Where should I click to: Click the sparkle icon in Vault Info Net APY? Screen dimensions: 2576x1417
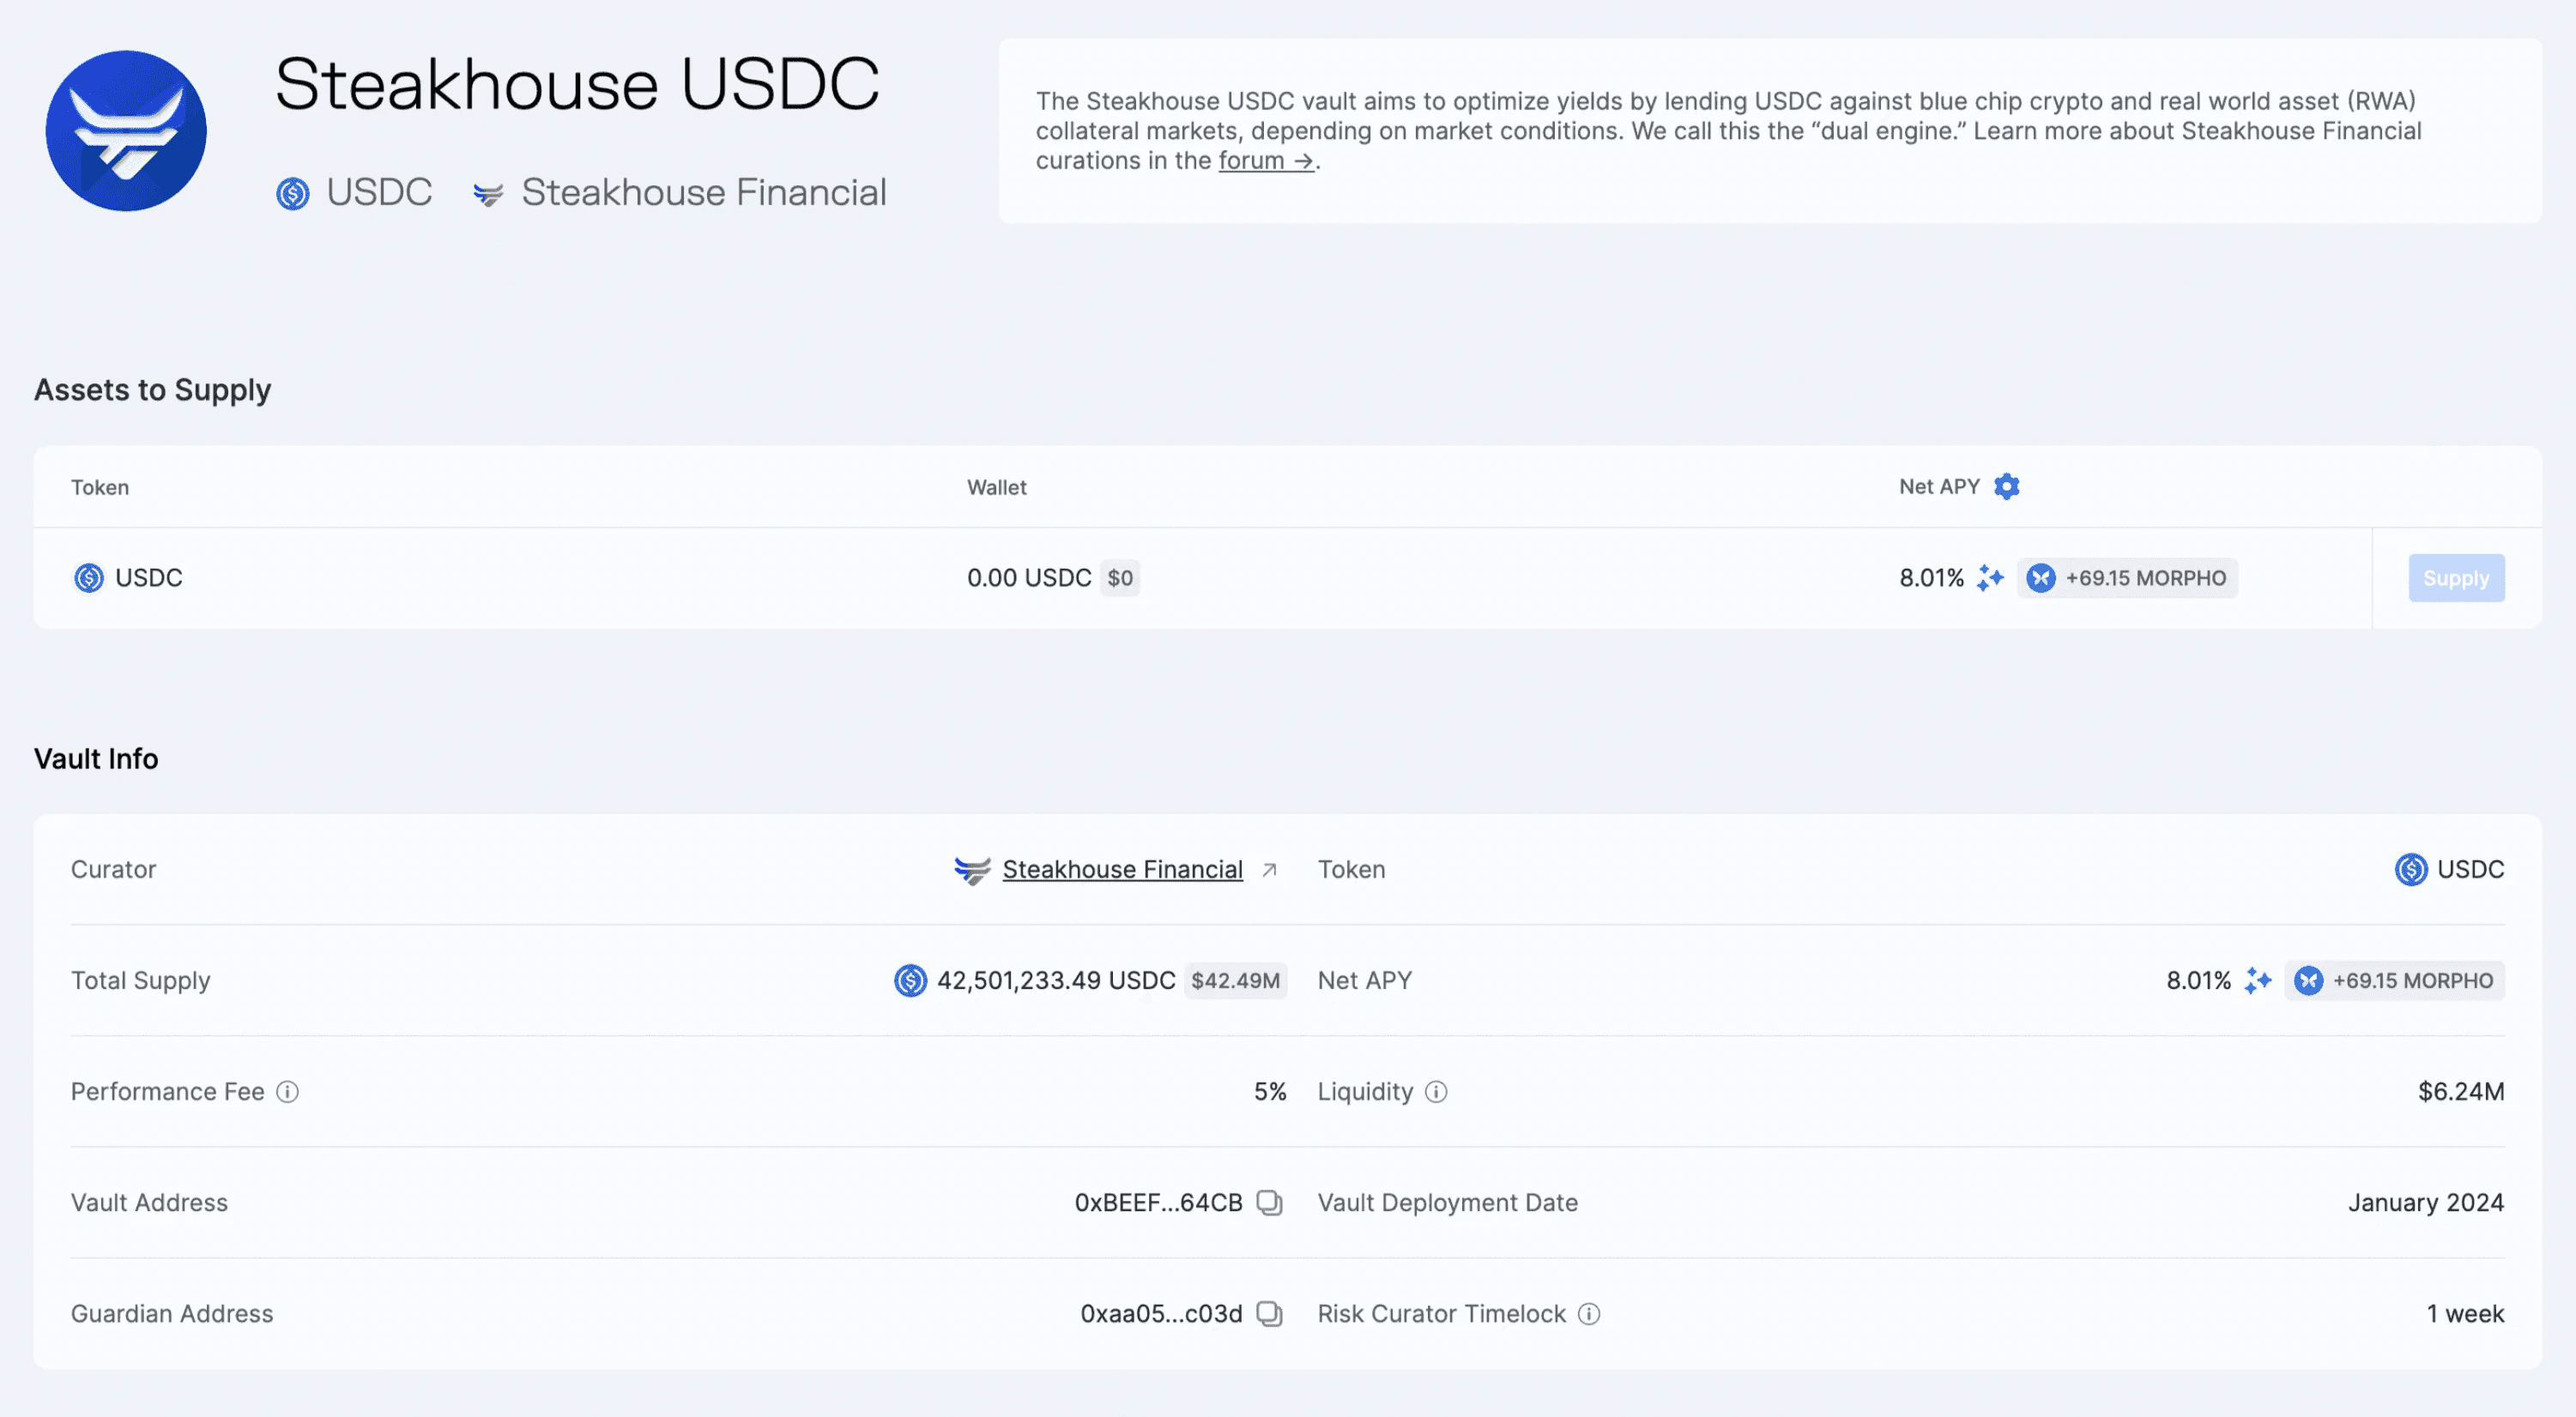(x=2257, y=980)
